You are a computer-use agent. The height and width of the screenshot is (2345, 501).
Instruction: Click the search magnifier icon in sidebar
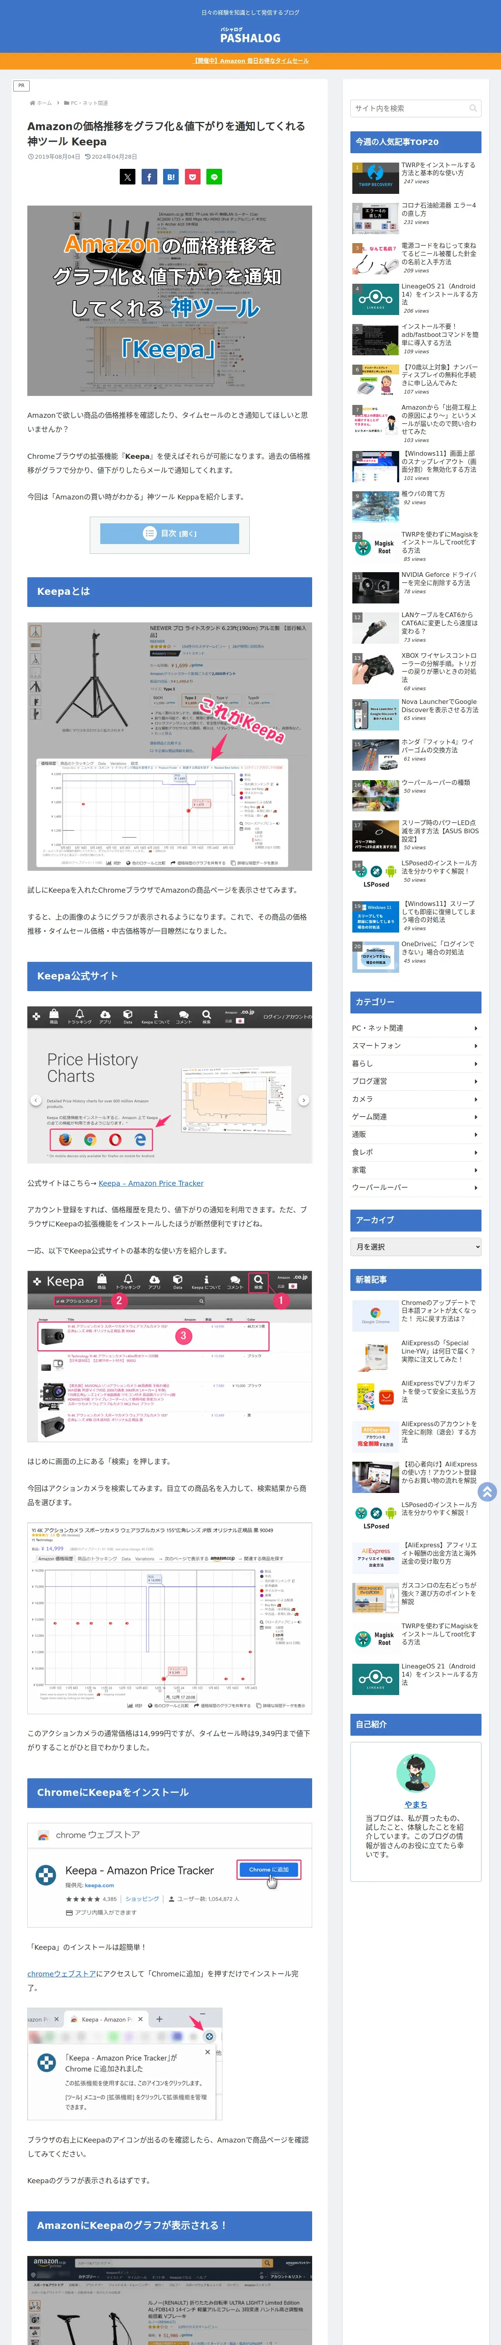pos(473,108)
